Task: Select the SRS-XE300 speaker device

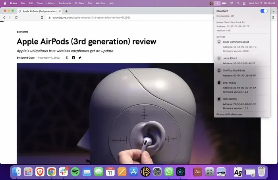Action: point(230,82)
